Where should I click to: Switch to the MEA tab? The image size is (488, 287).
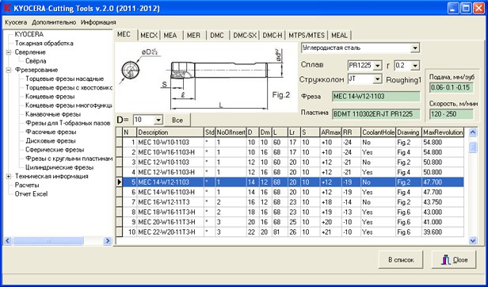[170, 36]
